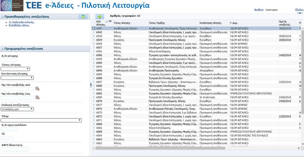
Task: Open the Κατάσταση αίτησης dropdown
Action: 17,78
